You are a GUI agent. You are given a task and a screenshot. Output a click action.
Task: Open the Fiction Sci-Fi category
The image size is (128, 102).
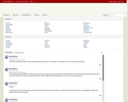click(86, 25)
